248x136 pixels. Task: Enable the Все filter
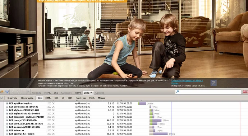tap(40, 98)
